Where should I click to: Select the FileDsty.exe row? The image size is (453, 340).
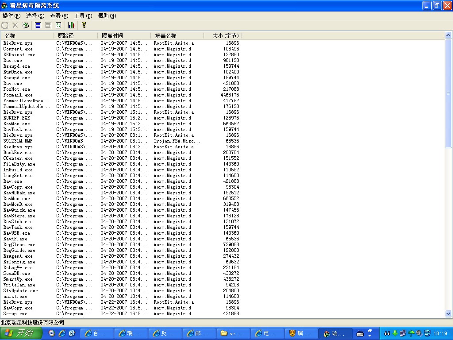tap(121, 164)
